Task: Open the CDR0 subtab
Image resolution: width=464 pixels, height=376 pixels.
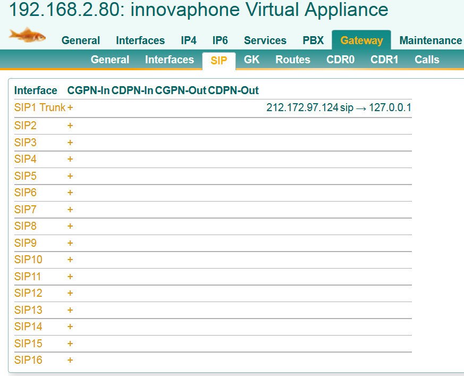Action: (x=340, y=60)
